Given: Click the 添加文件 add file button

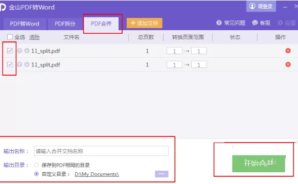Looking at the screenshot, I should 145,23.
